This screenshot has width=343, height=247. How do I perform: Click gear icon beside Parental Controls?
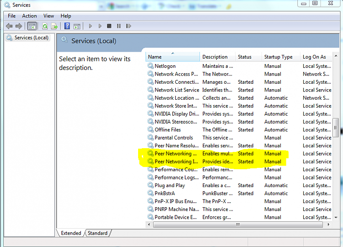click(150, 137)
